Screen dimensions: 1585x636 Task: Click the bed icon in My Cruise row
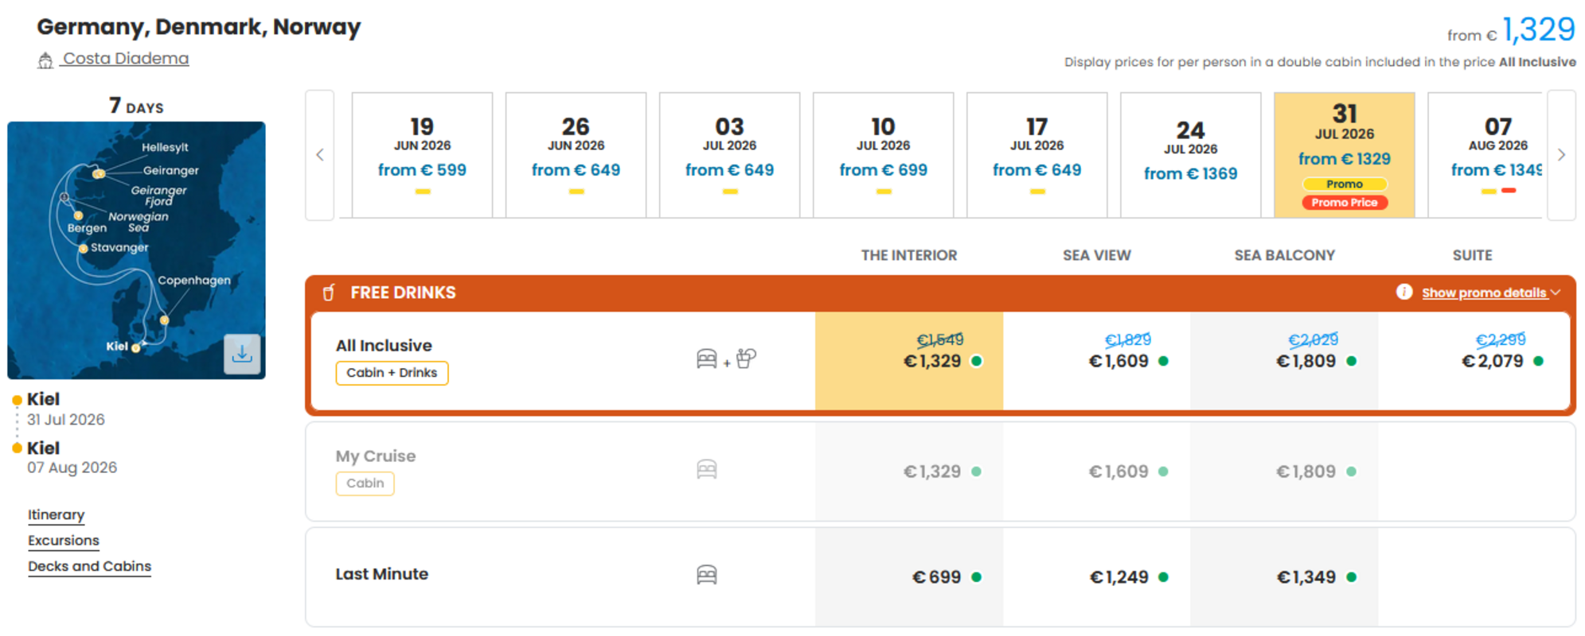[706, 470]
